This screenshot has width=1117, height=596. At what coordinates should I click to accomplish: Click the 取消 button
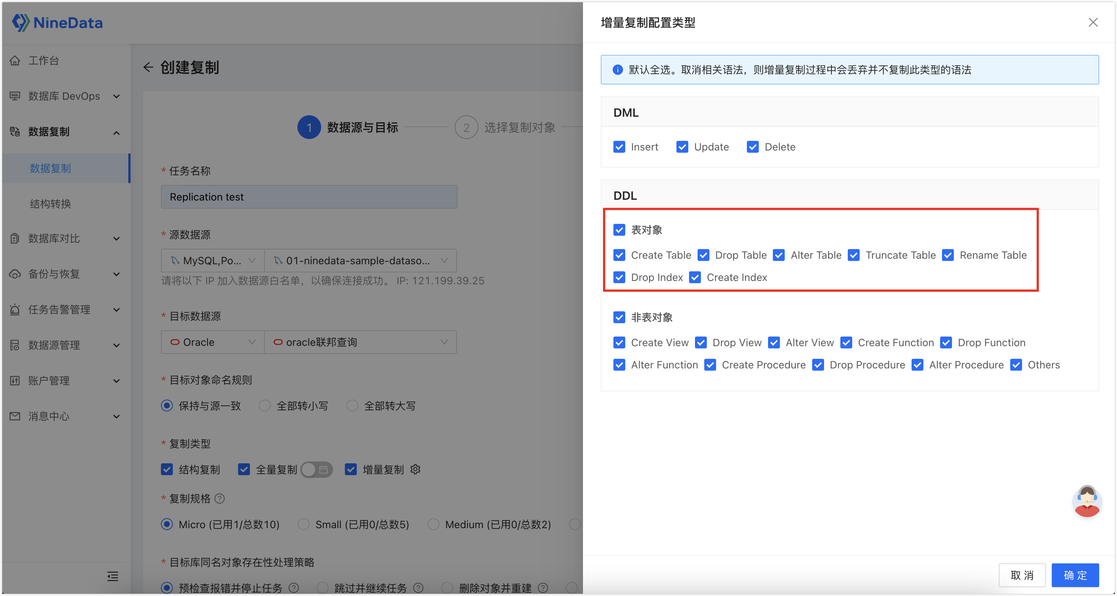[1022, 575]
